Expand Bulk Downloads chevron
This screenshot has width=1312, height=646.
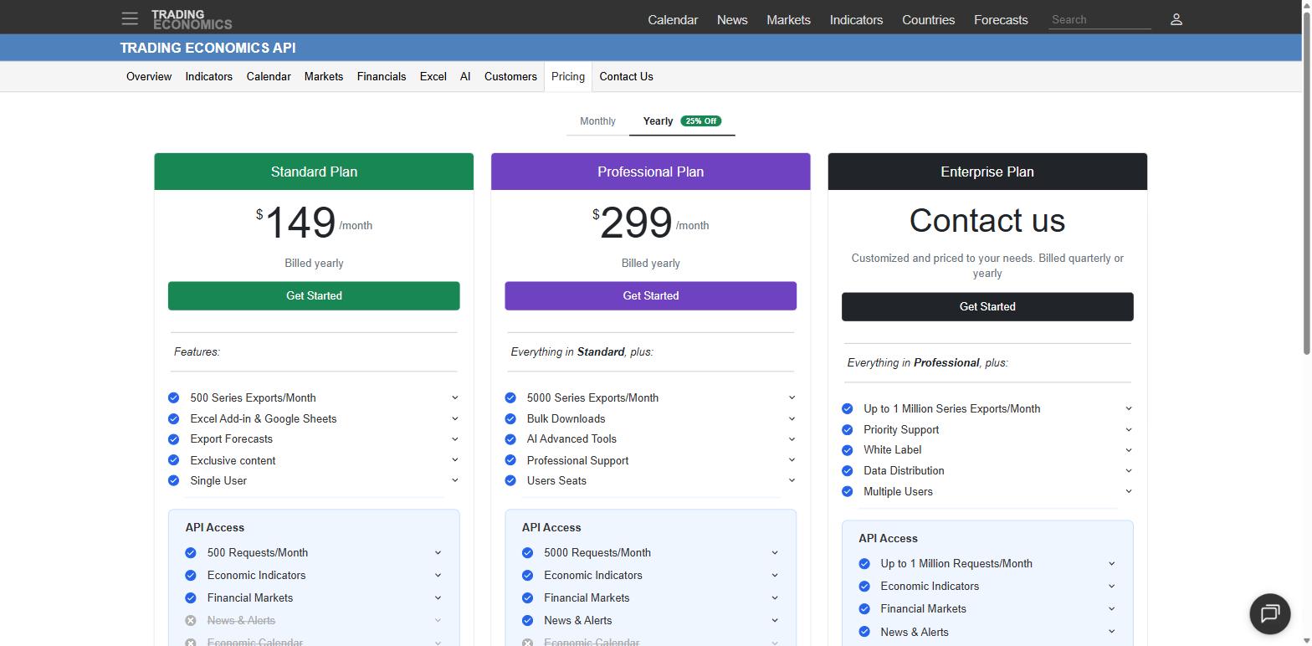pos(792,418)
